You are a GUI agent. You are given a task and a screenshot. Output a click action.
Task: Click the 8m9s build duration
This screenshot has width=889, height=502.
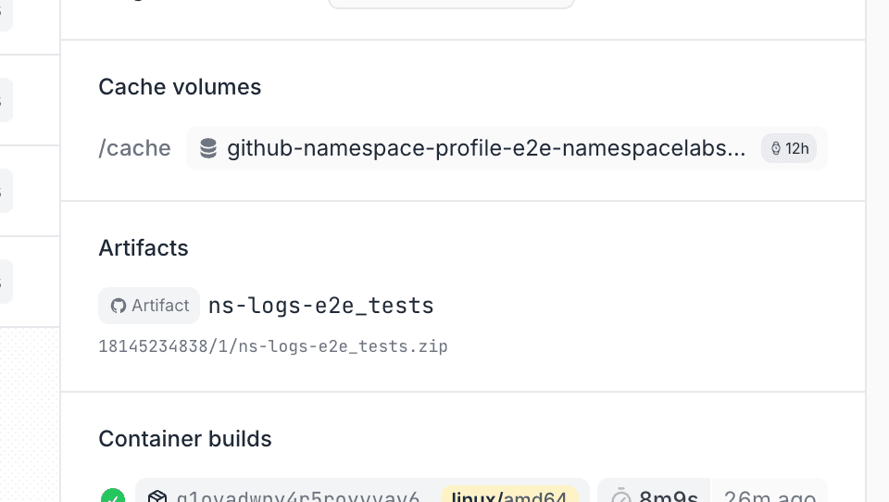[668, 497]
